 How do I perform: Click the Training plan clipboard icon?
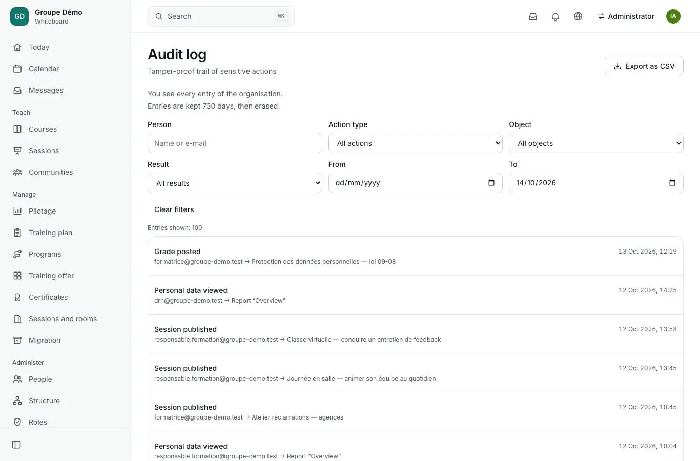click(17, 233)
